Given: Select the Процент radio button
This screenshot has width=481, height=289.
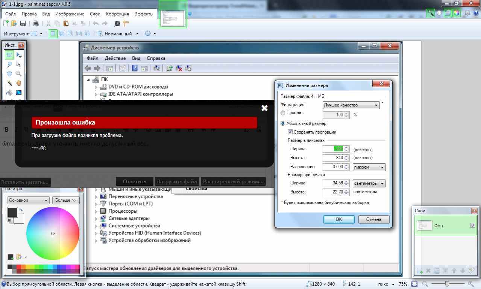Looking at the screenshot, I should click(283, 113).
